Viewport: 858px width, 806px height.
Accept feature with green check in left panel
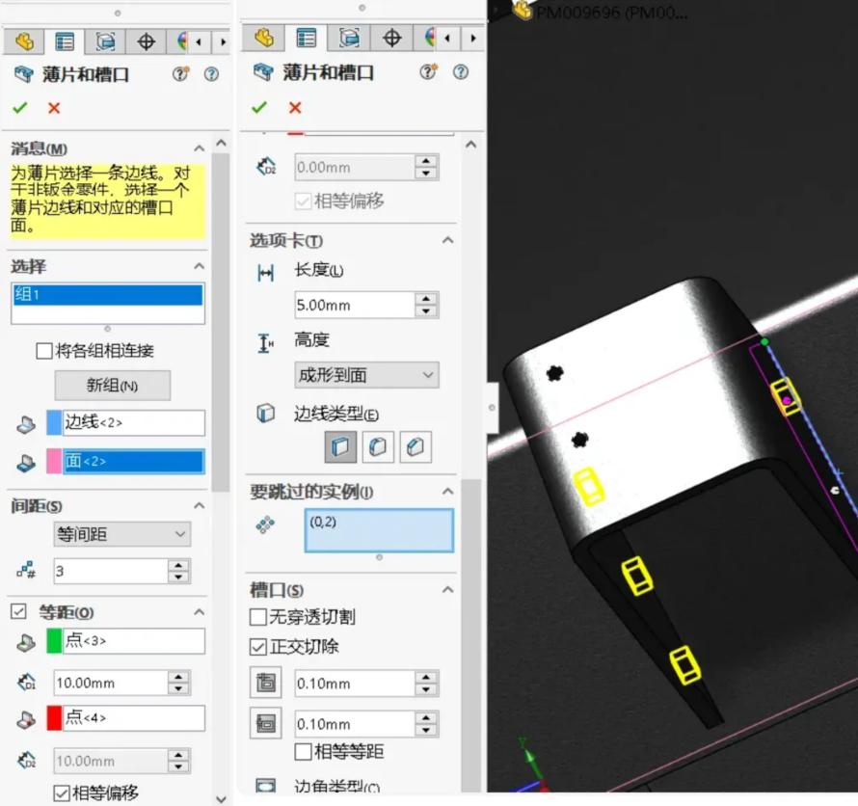(19, 108)
